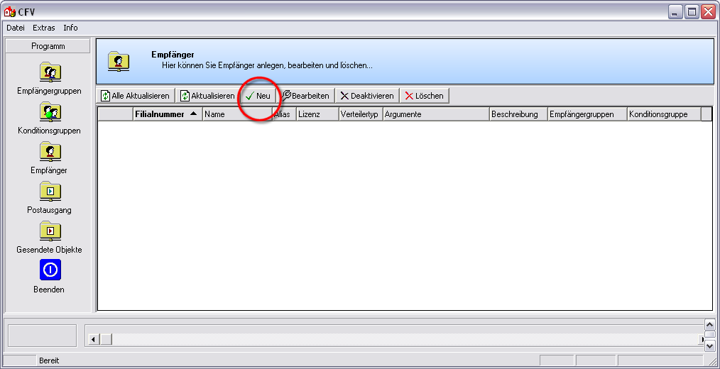720x369 pixels.
Task: Click the Konditionsgruppen label in the sidebar
Action: (x=49, y=131)
